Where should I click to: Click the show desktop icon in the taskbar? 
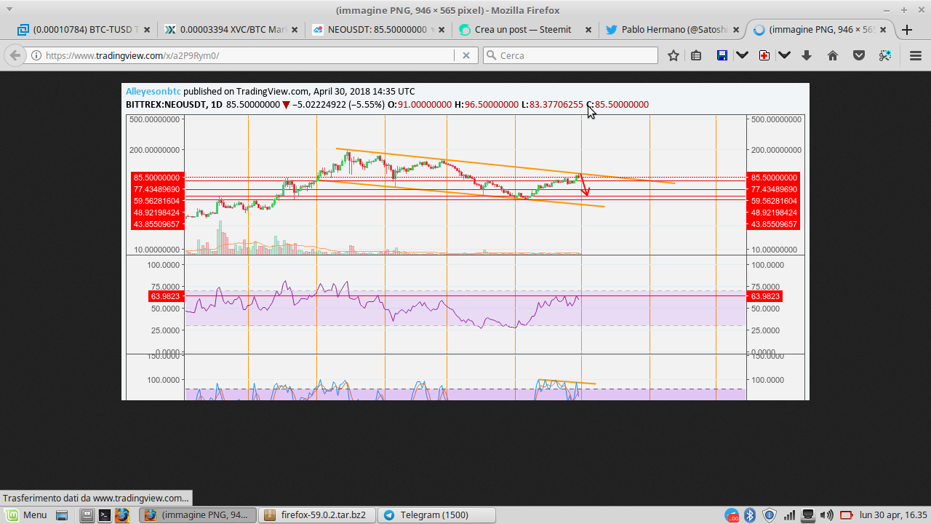pos(62,515)
